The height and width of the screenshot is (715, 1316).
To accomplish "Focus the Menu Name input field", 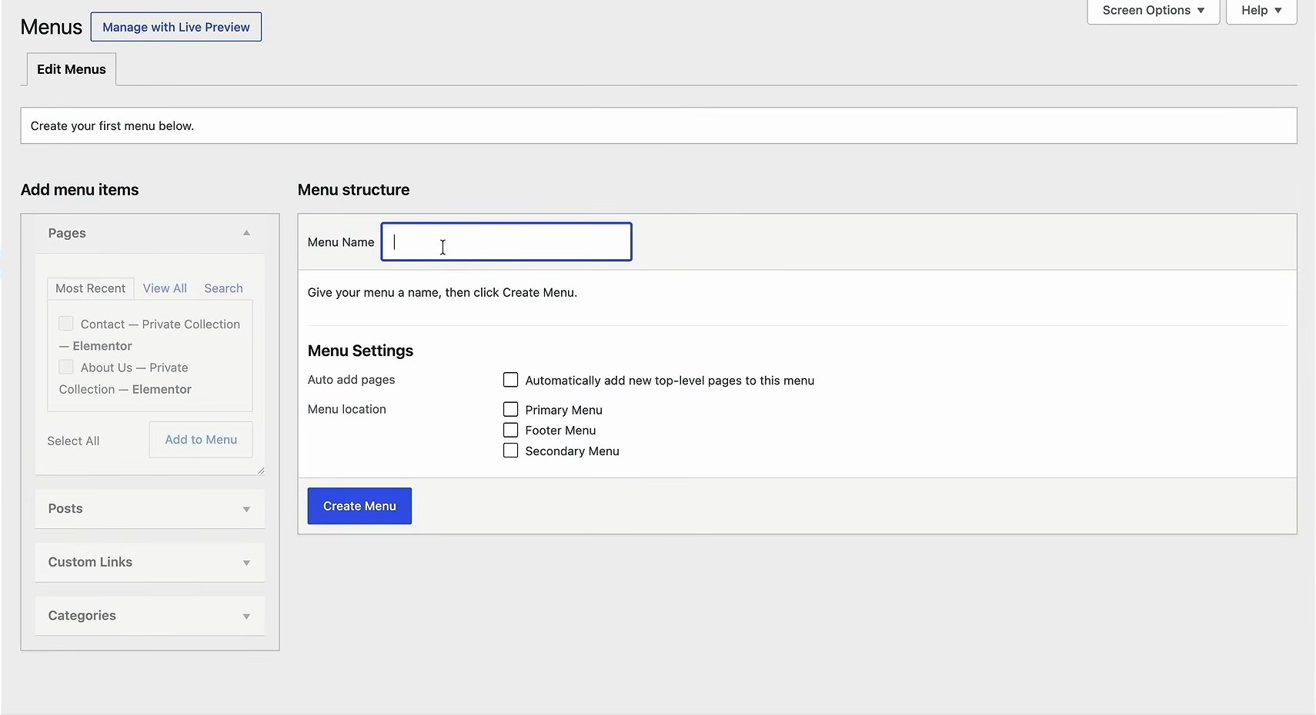I will 506,242.
